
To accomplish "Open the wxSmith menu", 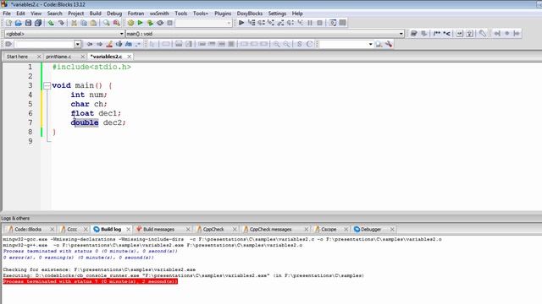I will pos(159,14).
